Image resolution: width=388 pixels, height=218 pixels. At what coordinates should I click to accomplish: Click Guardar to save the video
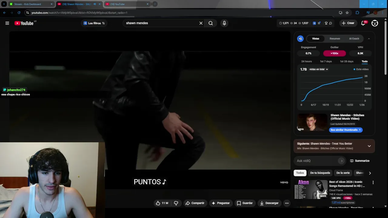click(245, 203)
